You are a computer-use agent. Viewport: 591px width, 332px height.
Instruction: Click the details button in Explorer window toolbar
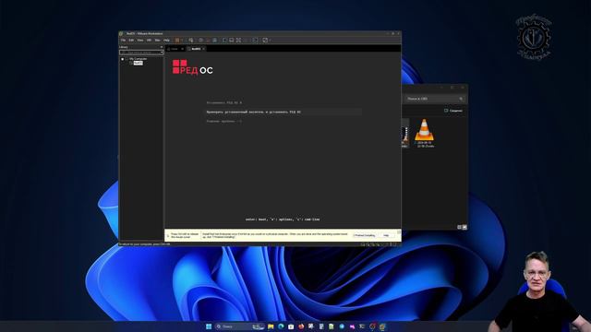tap(453, 111)
